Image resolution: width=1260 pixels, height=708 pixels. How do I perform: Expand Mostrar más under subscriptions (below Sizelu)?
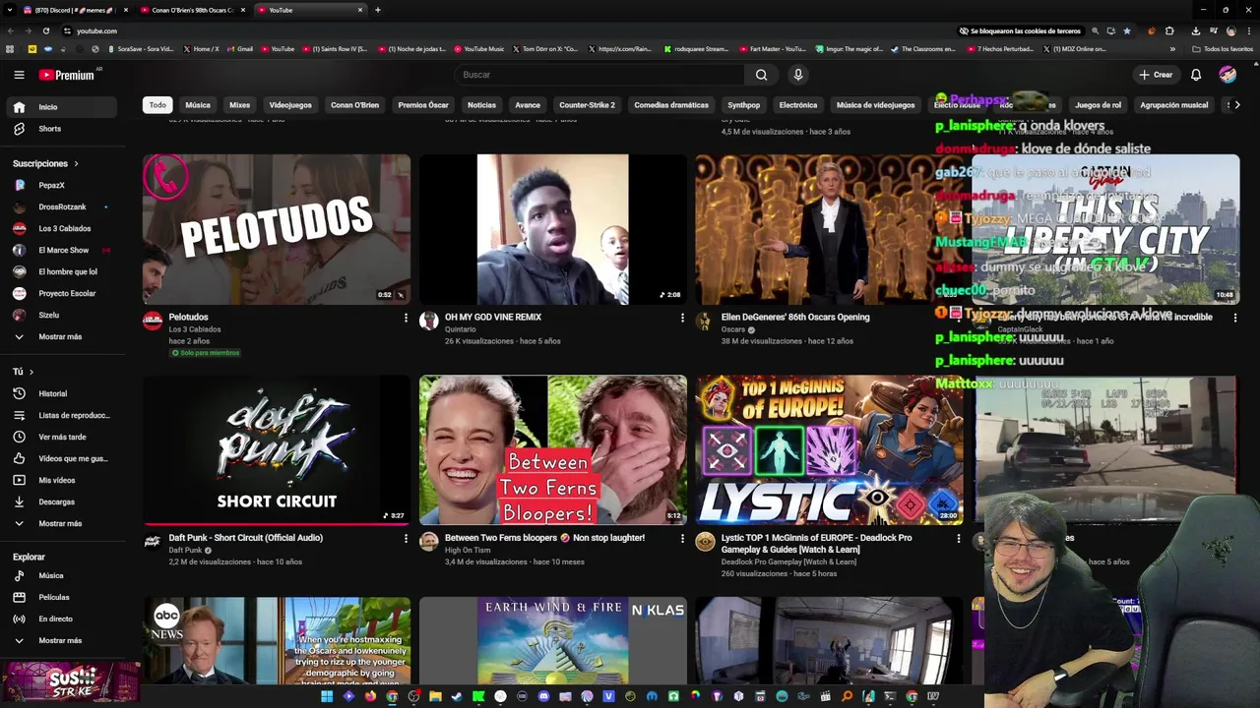61,336
